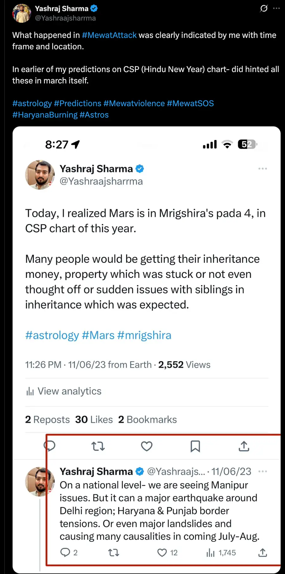
Task: Like the Mrigshira tweet with the heart icon
Action: point(147,446)
